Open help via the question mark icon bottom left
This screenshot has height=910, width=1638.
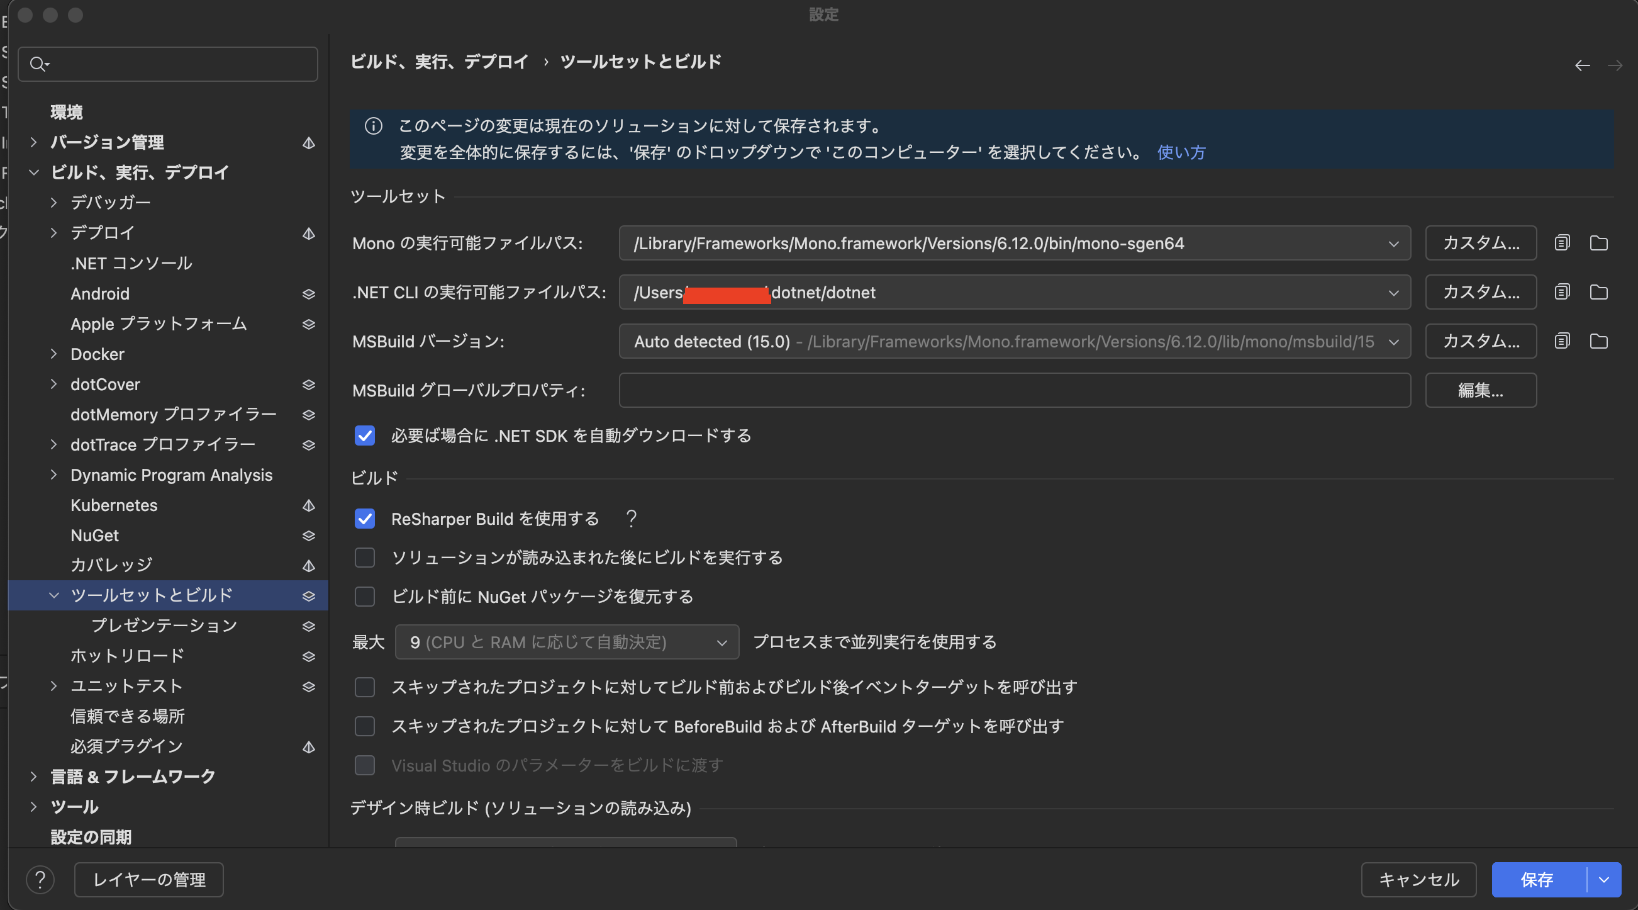pyautogui.click(x=41, y=879)
